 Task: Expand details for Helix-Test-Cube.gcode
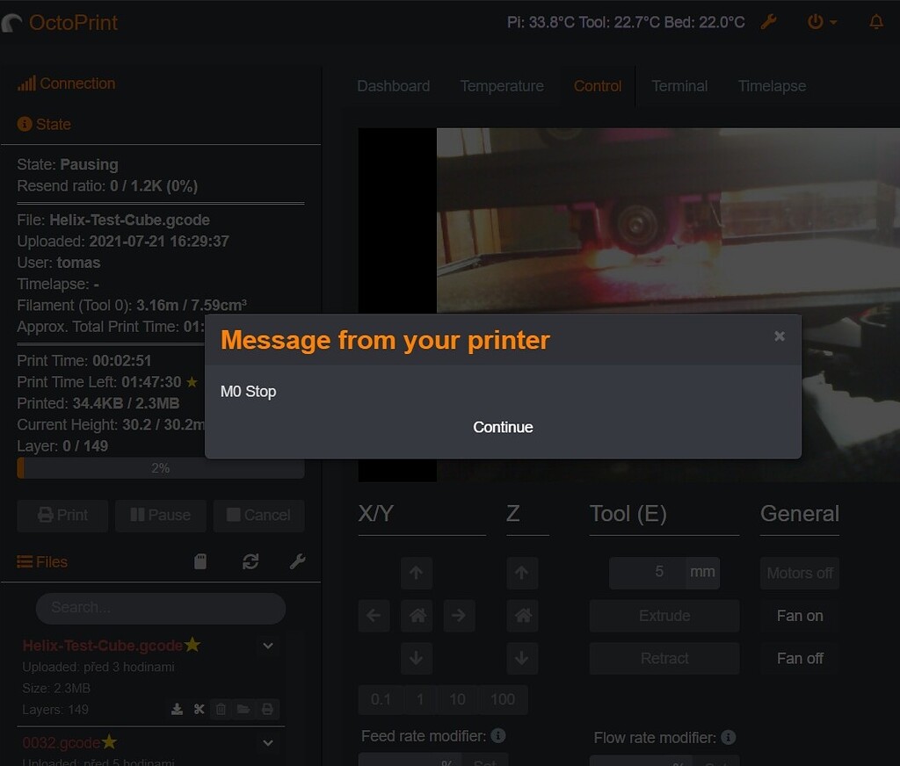[x=267, y=645]
